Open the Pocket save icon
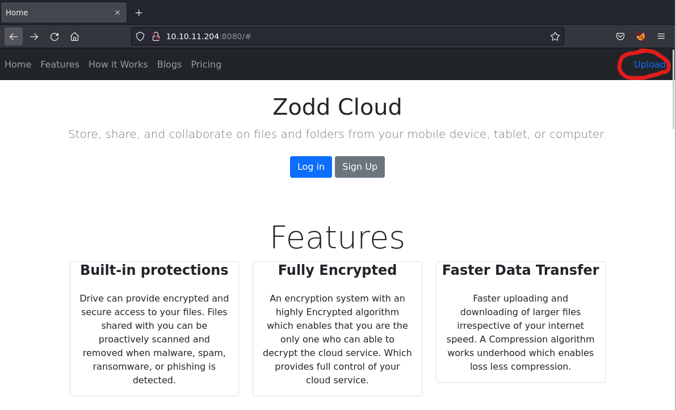 (x=620, y=37)
